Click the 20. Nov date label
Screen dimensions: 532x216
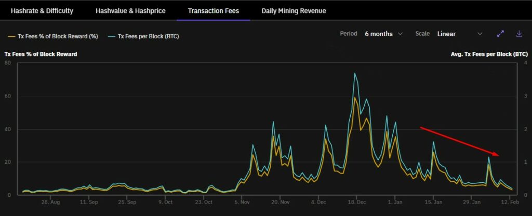click(x=280, y=202)
